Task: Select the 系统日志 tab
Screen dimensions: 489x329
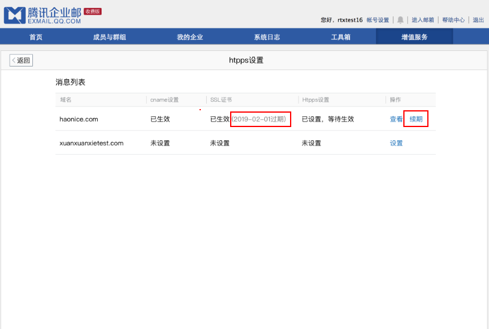Action: (267, 37)
